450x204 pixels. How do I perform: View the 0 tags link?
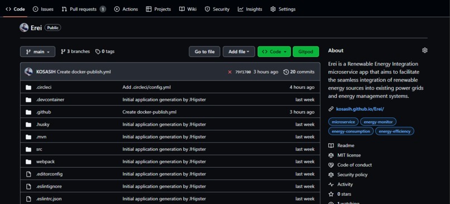pos(105,51)
